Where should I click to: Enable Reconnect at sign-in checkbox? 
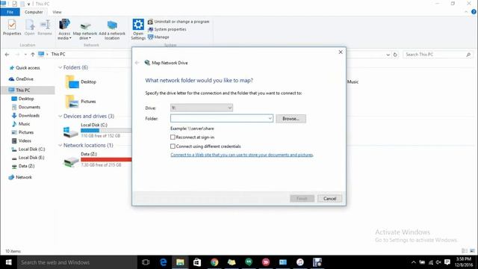coord(173,137)
